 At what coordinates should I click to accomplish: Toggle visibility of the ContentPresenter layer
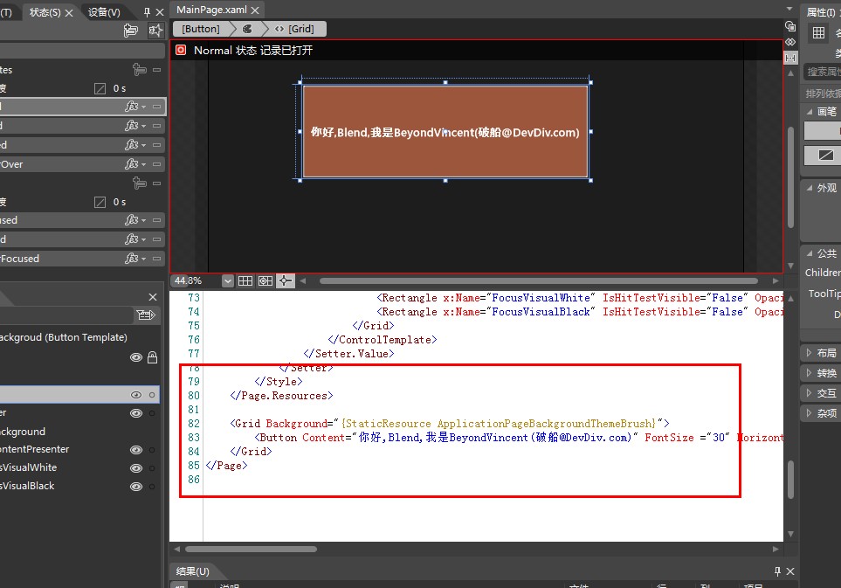click(x=136, y=450)
